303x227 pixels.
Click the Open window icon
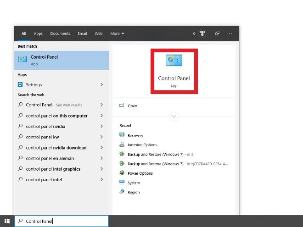[122, 105]
